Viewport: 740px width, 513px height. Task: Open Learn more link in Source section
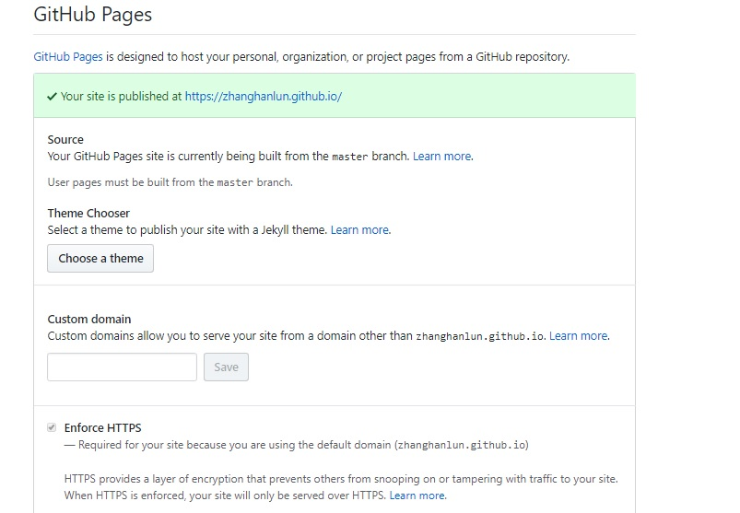tap(442, 156)
